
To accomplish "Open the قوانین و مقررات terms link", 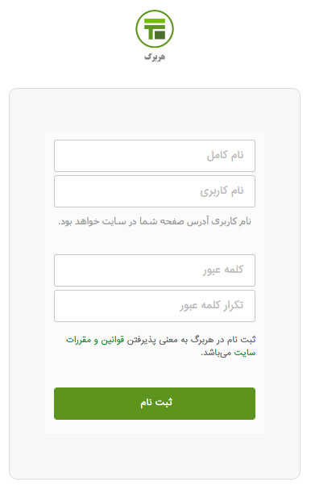I will click(95, 340).
